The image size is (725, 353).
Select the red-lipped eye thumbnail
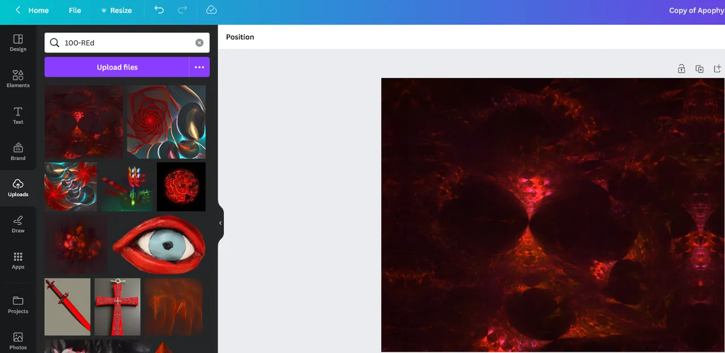click(159, 244)
